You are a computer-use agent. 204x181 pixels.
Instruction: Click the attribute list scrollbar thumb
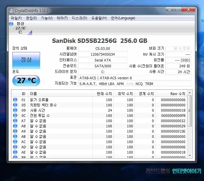point(190,111)
